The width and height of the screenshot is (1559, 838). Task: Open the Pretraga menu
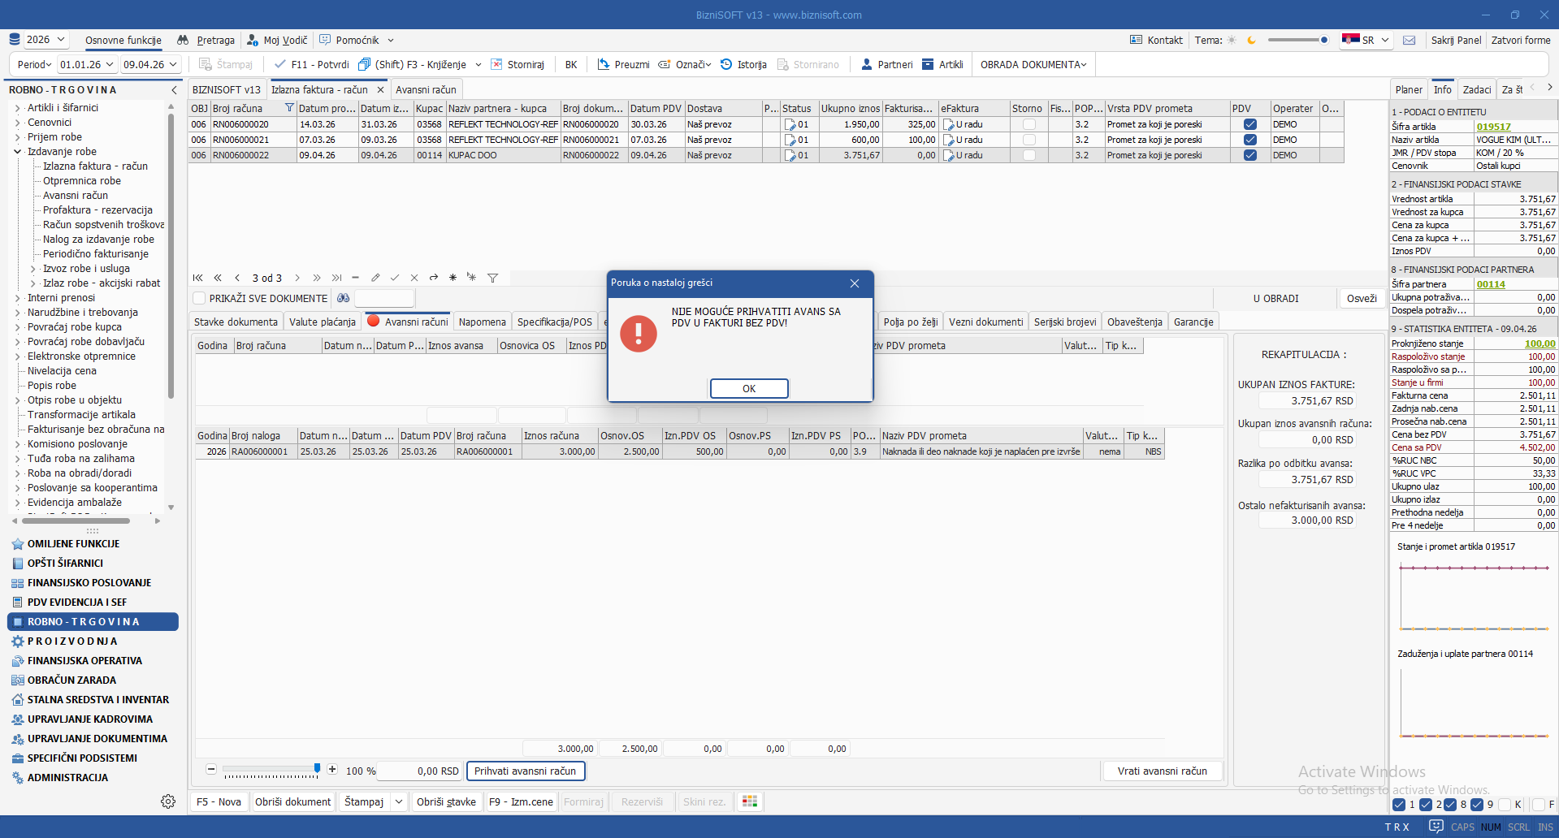click(x=206, y=40)
